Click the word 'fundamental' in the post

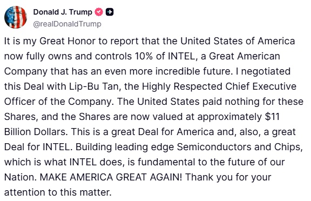[166, 162]
